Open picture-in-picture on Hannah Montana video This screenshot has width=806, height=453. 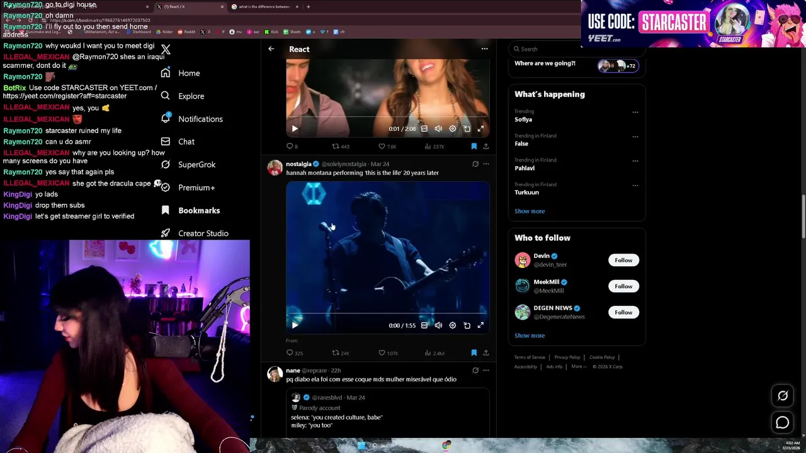[467, 325]
